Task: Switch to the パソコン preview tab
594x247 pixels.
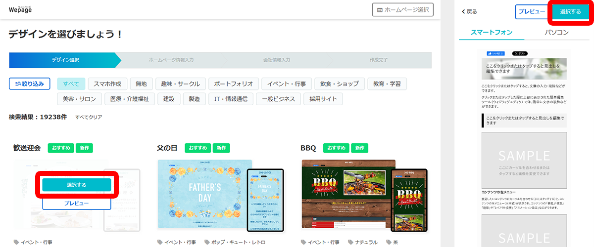Action: pos(556,33)
